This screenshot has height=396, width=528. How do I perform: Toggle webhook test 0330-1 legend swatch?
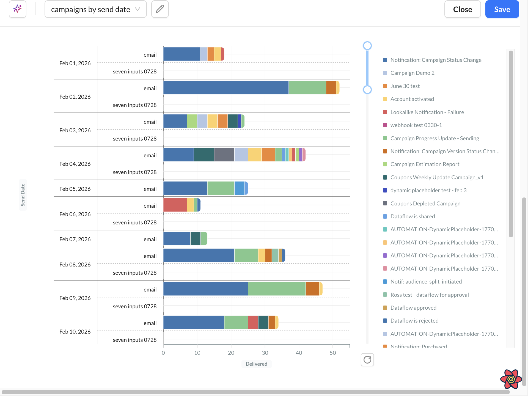[x=385, y=125]
